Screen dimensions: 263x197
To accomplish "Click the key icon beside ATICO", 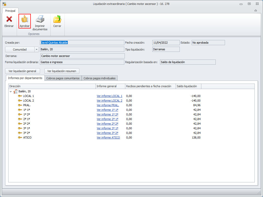I will click(x=20, y=137).
